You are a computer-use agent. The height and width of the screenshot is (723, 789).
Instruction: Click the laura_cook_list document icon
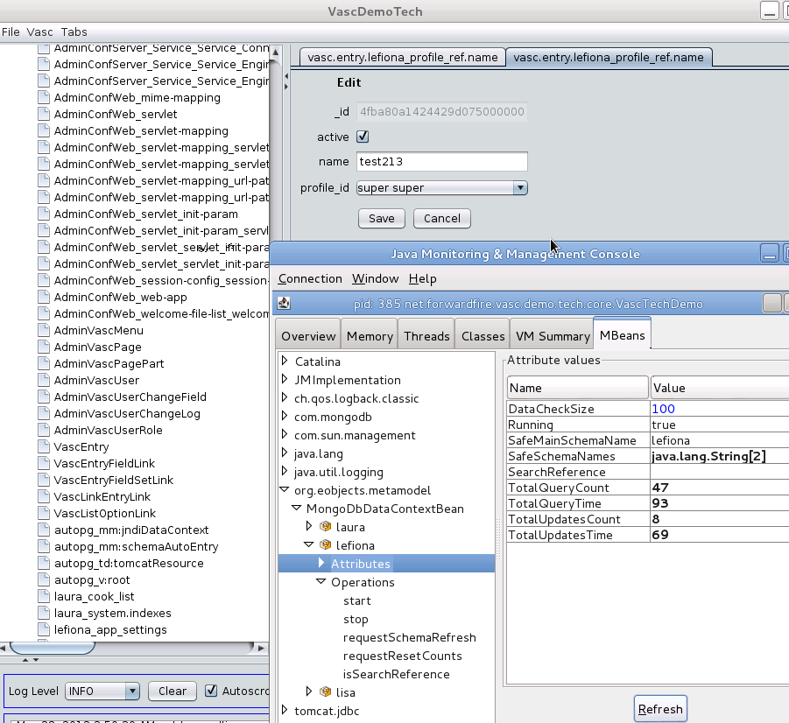pyautogui.click(x=44, y=596)
